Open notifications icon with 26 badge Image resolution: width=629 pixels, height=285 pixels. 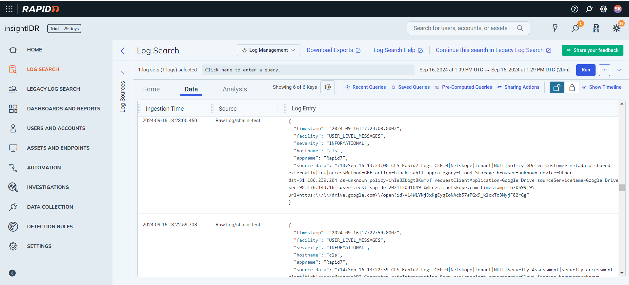617,28
